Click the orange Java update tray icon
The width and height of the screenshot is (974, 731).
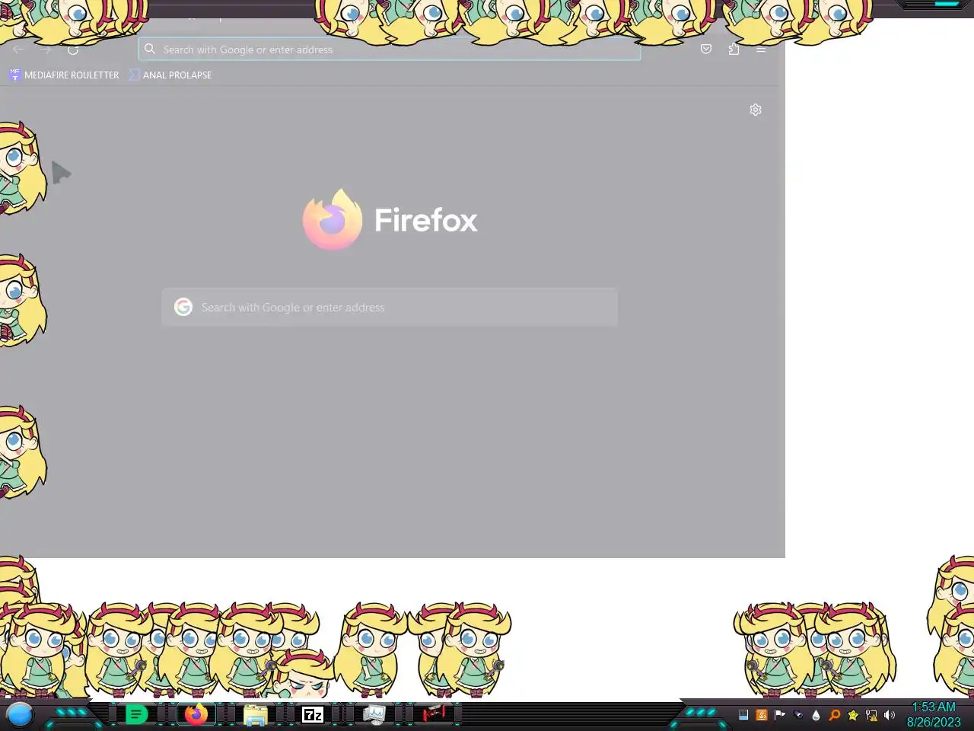click(762, 715)
